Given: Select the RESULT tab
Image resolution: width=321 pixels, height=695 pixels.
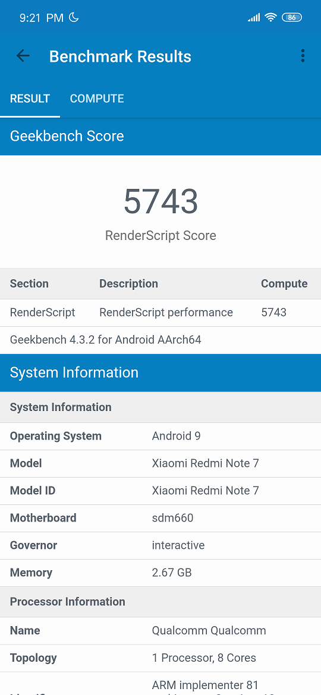Looking at the screenshot, I should tap(30, 99).
